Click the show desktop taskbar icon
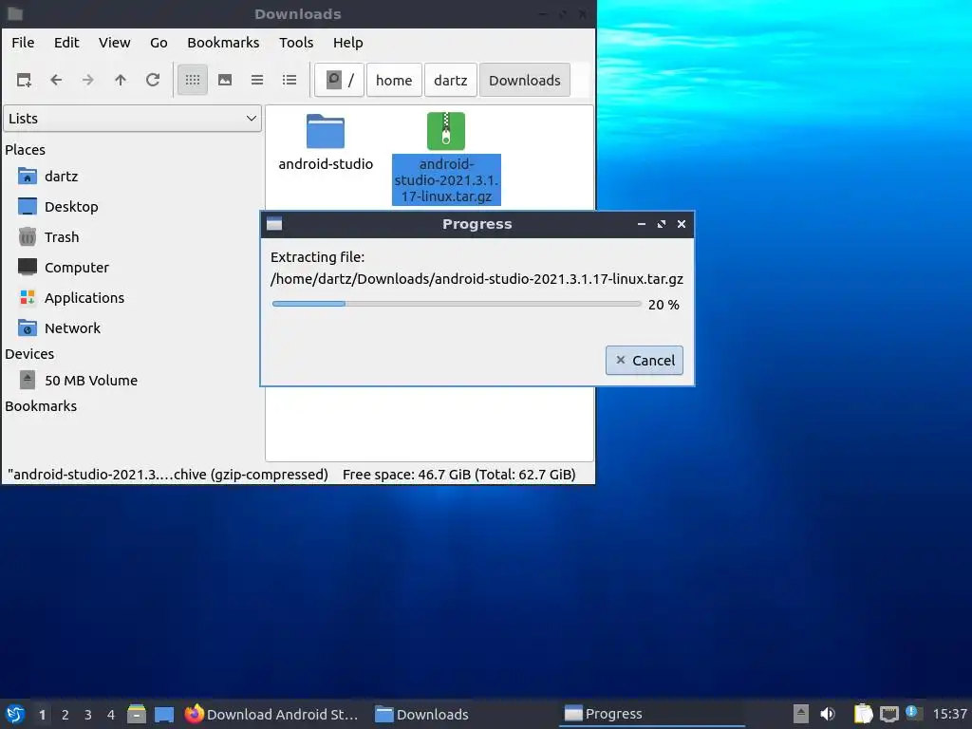Screen dimensions: 972x729 [x=164, y=714]
